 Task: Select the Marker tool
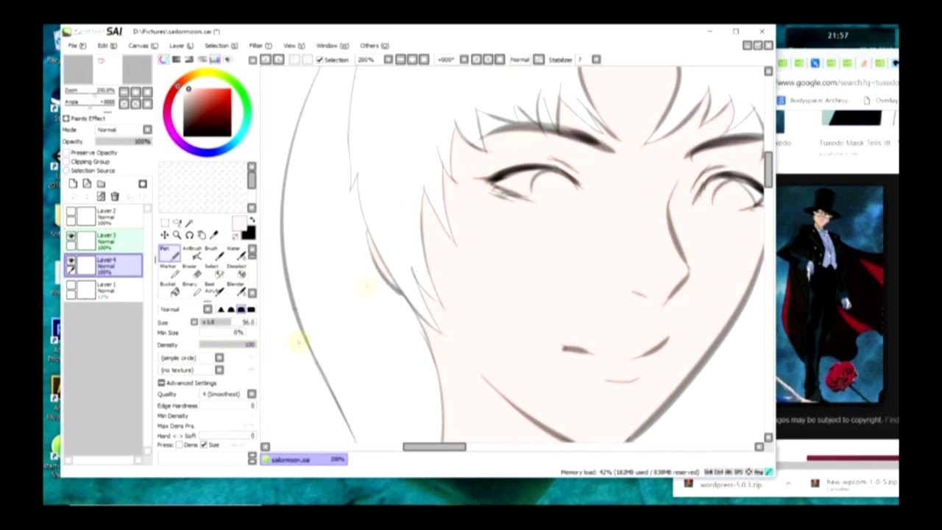[169, 270]
